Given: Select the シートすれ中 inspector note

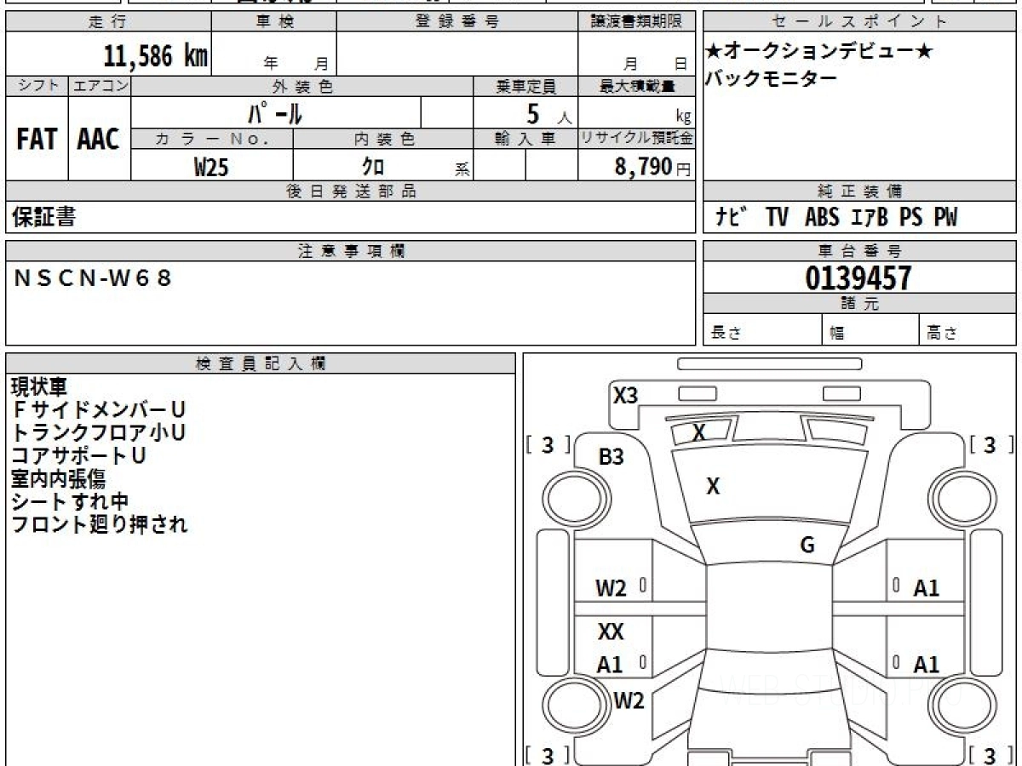Looking at the screenshot, I should tap(70, 502).
